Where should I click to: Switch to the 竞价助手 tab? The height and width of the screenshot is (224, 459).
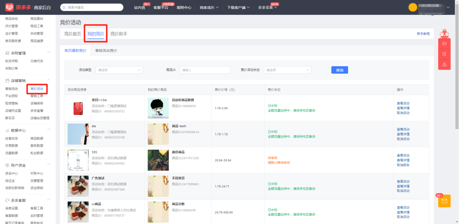[x=119, y=34]
